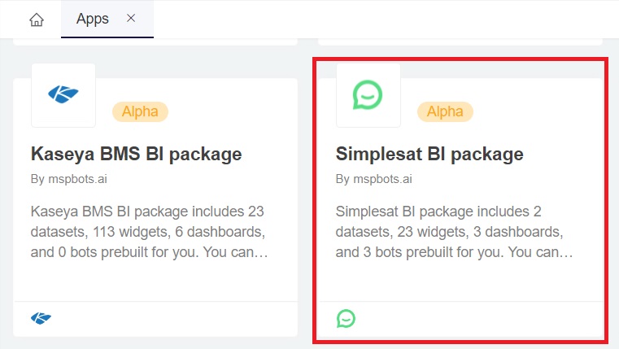
Task: Click the Alpha badge on Simplesat card
Action: click(445, 111)
